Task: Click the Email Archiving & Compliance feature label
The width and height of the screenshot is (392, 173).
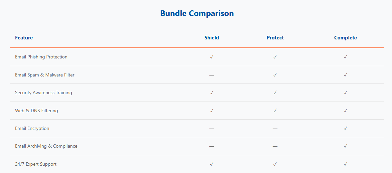Action: (x=46, y=146)
